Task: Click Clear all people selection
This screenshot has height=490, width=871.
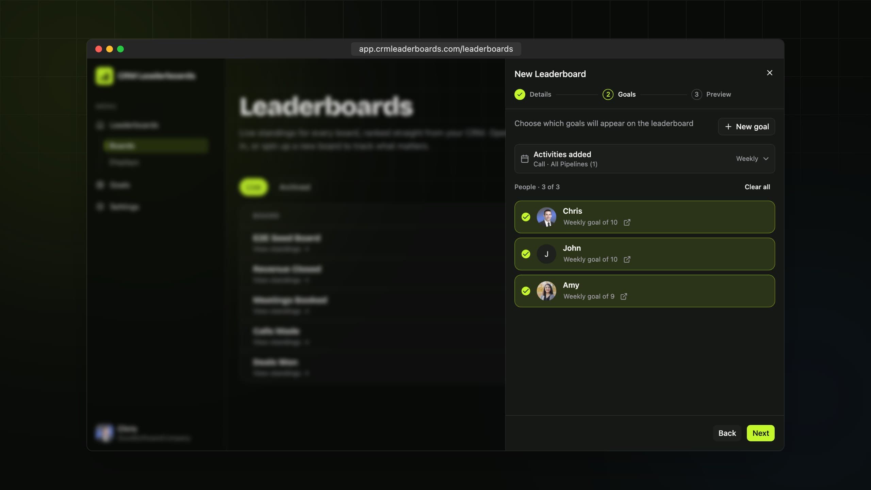Action: click(x=757, y=187)
